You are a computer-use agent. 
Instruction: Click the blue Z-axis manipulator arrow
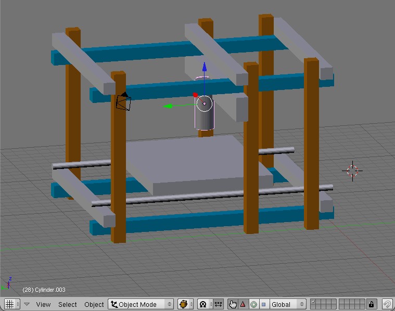205,67
